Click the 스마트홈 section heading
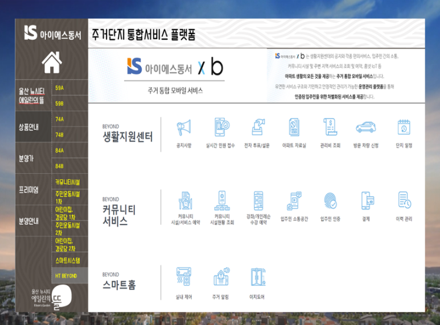Screen dimensions: 440x325 (x=120, y=285)
